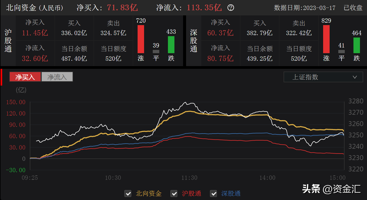Toggle the 深股通 series checkbox

[213, 194]
